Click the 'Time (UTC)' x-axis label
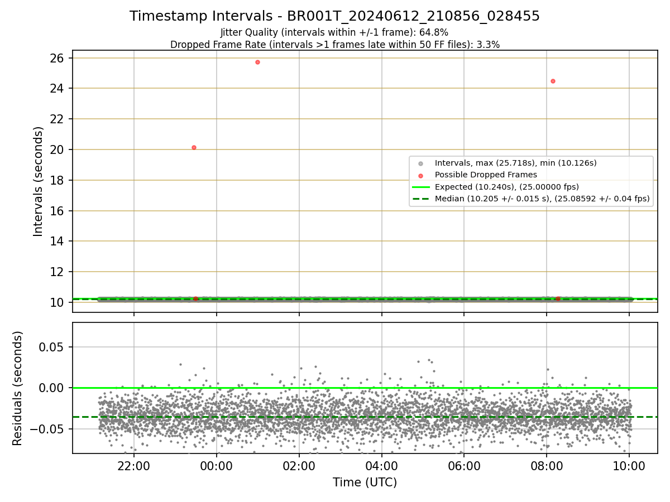670x502 pixels. click(365, 482)
